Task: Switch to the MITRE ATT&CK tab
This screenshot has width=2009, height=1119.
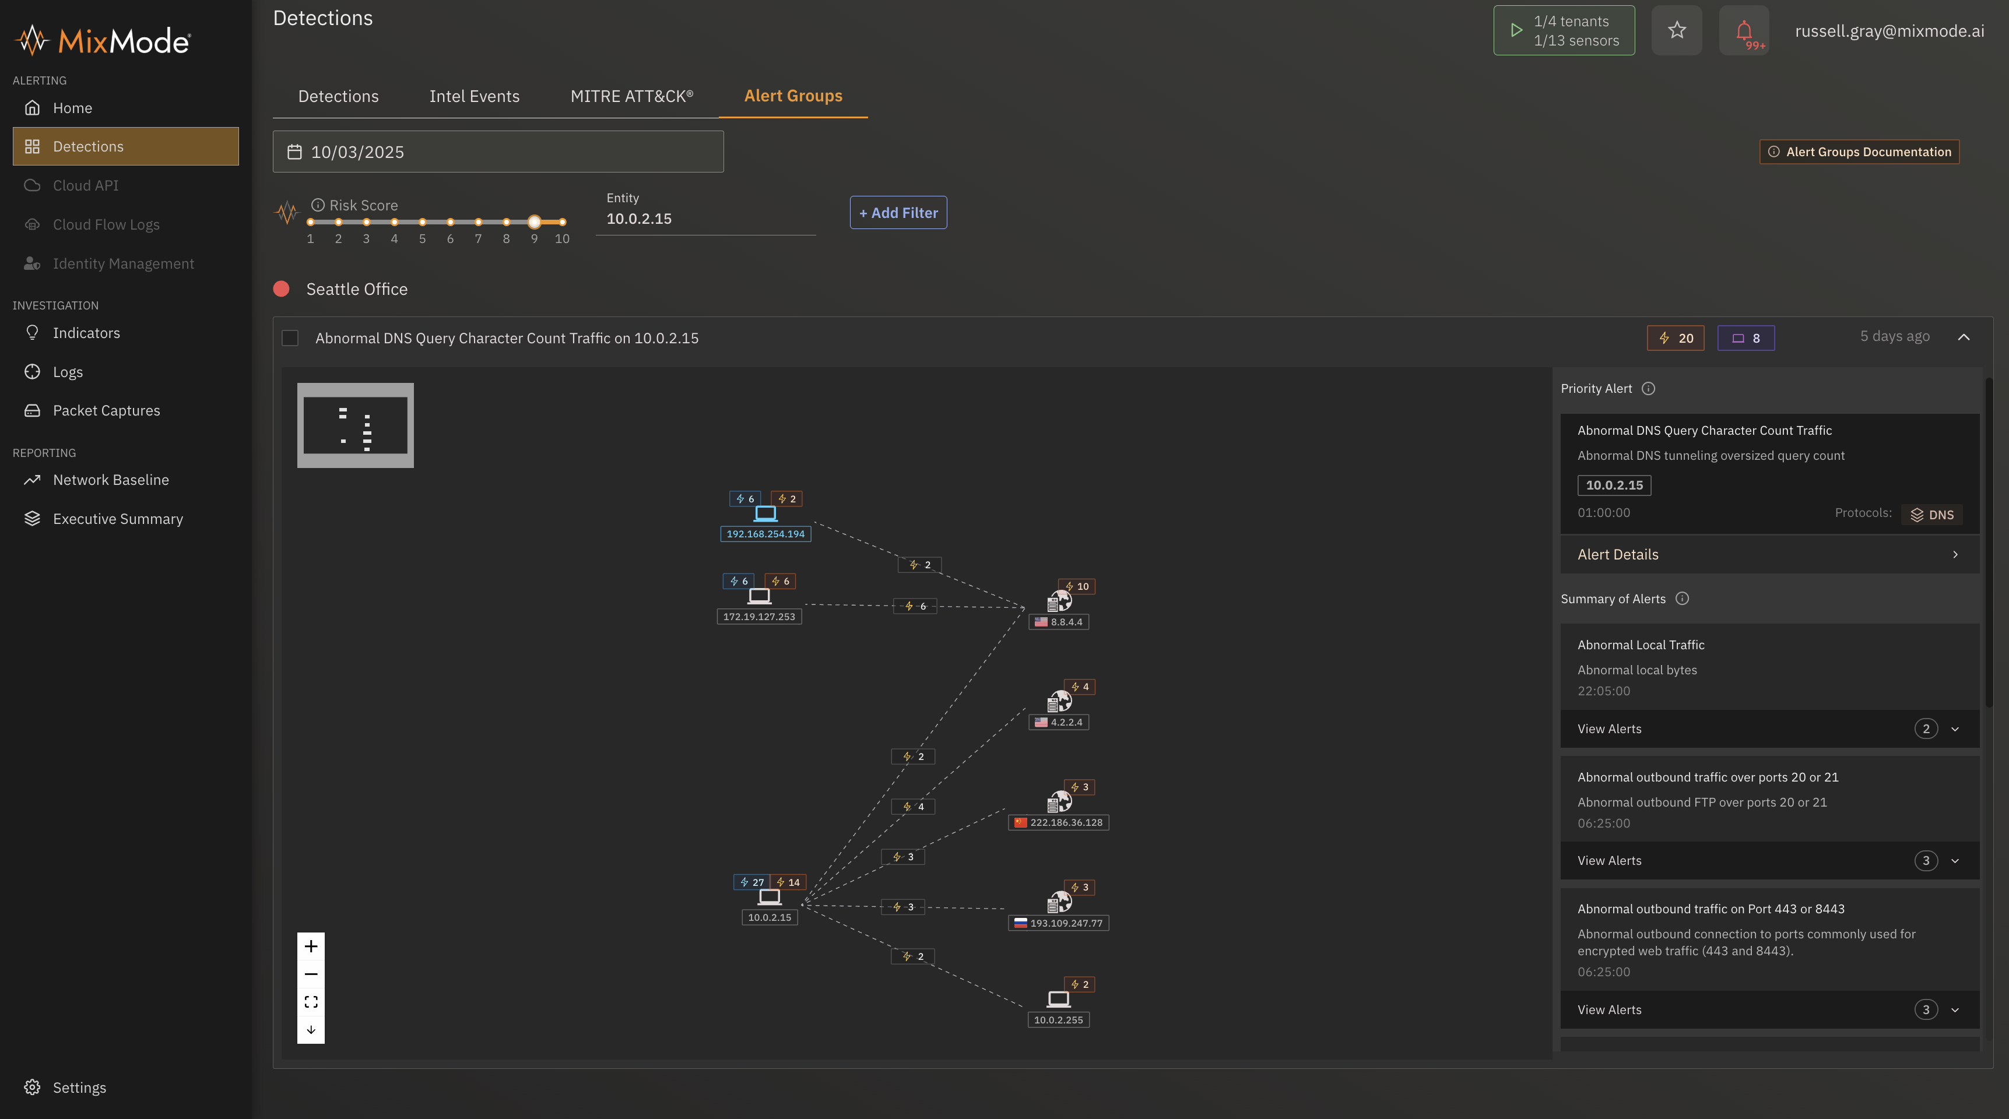Action: [x=631, y=96]
